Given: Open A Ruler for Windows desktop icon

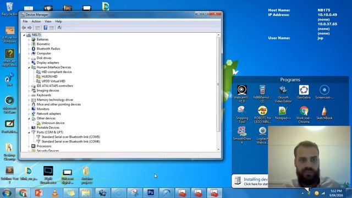Looking at the screenshot, I should tap(9, 35).
